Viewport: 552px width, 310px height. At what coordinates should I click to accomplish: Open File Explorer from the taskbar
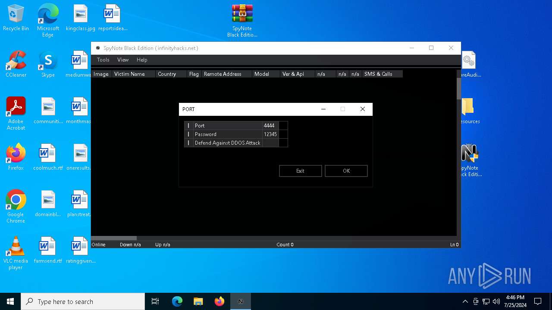click(x=198, y=301)
